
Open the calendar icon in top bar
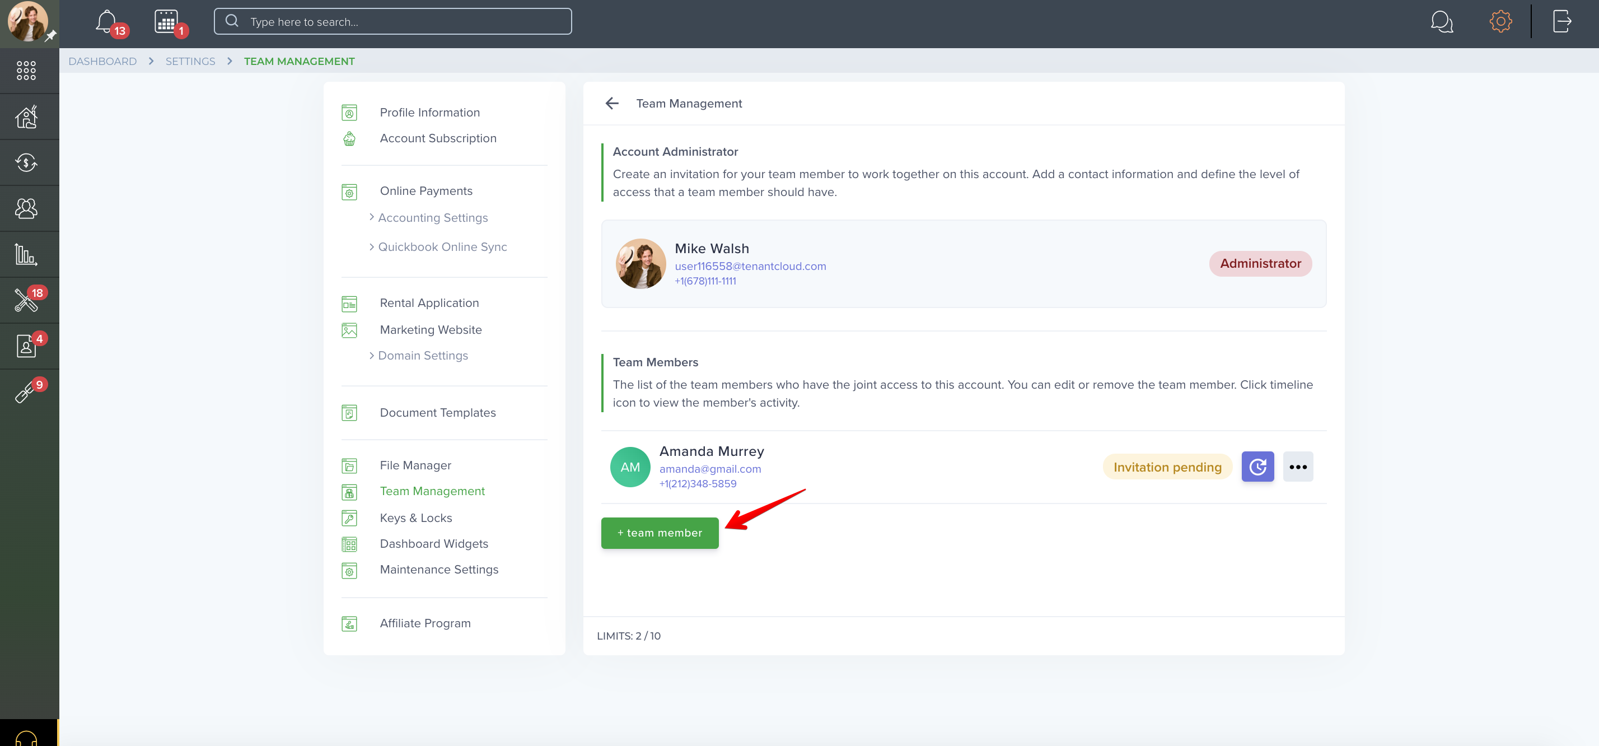(x=166, y=22)
